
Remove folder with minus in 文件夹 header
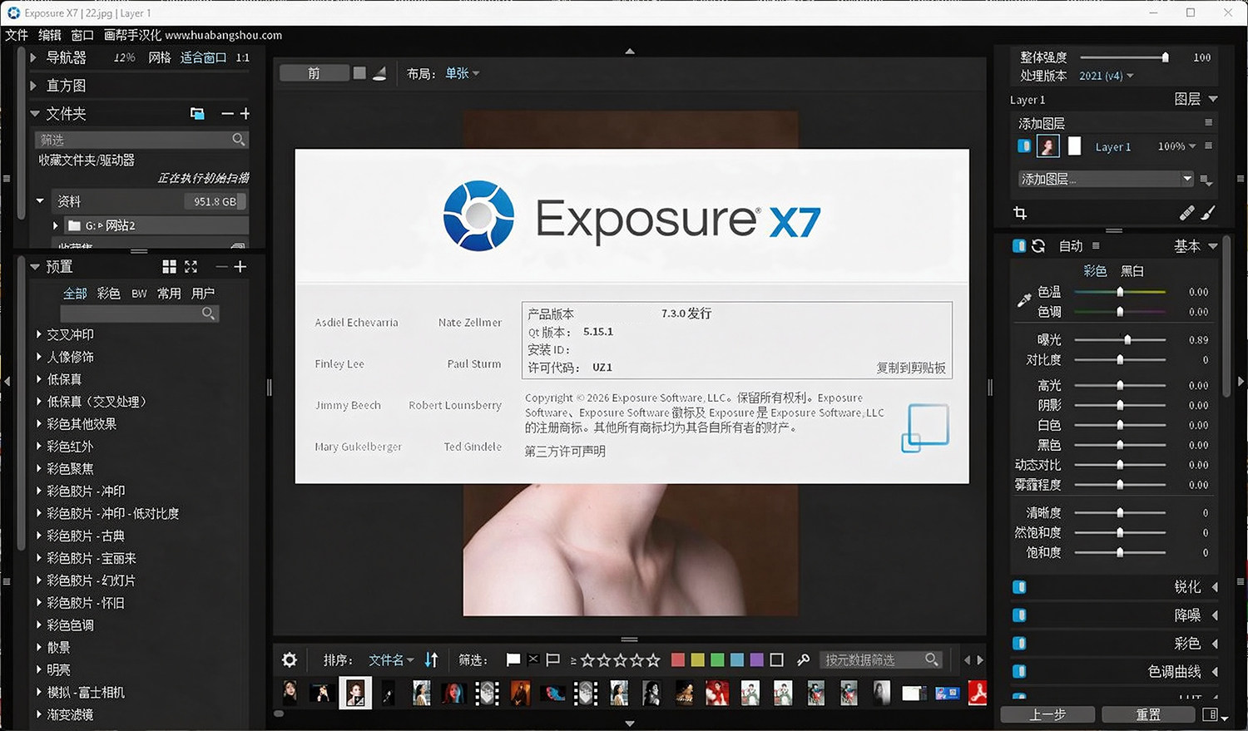point(227,114)
